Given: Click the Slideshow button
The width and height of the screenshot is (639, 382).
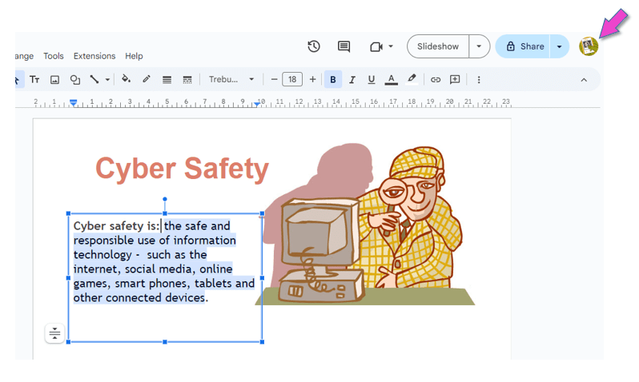Looking at the screenshot, I should click(x=438, y=46).
